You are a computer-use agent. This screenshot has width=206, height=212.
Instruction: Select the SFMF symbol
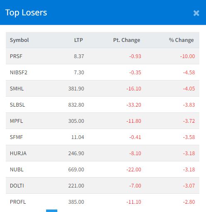[16, 137]
